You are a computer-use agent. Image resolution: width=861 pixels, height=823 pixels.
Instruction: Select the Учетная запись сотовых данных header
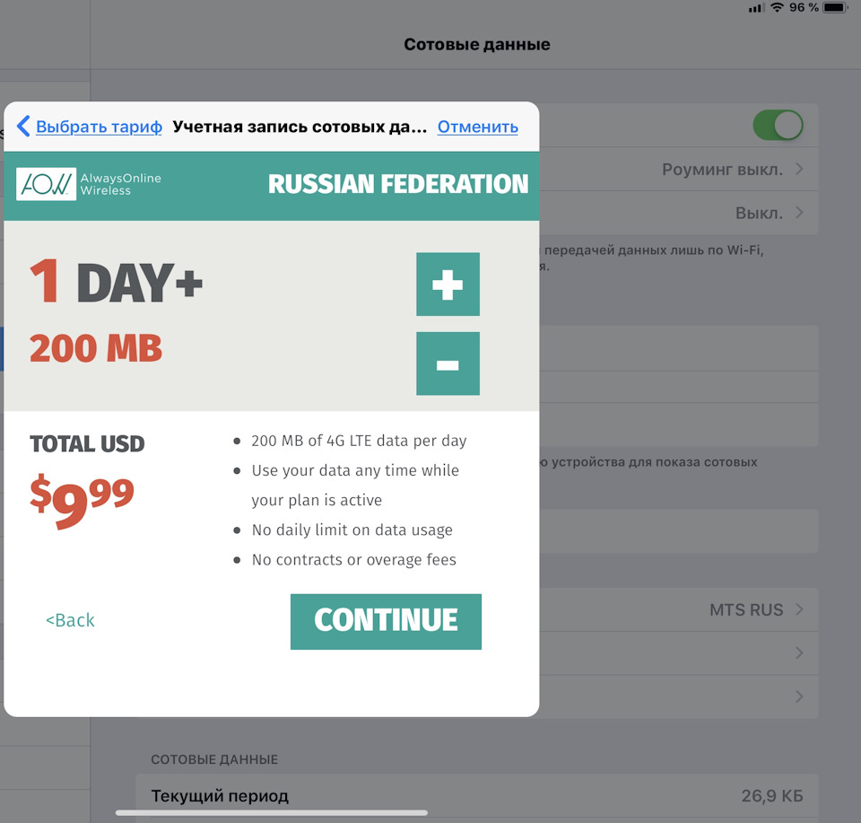click(298, 127)
